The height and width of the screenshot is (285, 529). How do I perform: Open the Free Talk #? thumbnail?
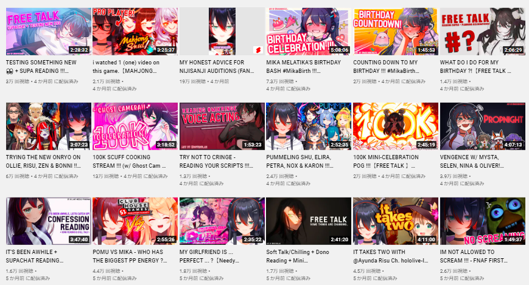coord(483,32)
